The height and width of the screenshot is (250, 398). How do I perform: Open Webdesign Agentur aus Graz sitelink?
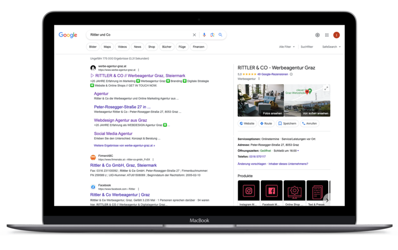(x=120, y=120)
